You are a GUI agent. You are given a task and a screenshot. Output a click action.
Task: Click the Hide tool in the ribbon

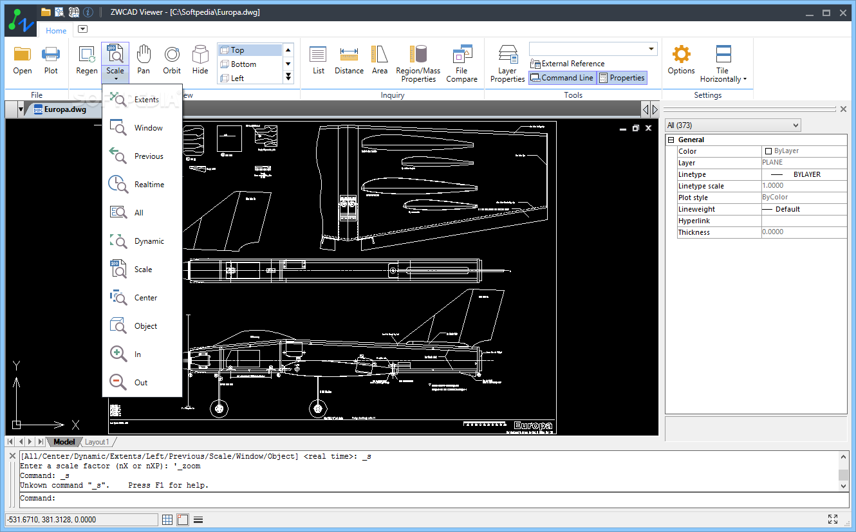(x=200, y=60)
